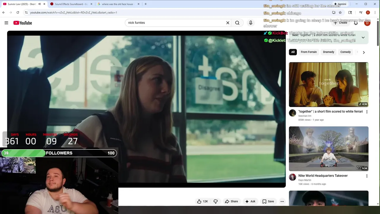Select Summr Lovr (2025) tab

[x=21, y=4]
